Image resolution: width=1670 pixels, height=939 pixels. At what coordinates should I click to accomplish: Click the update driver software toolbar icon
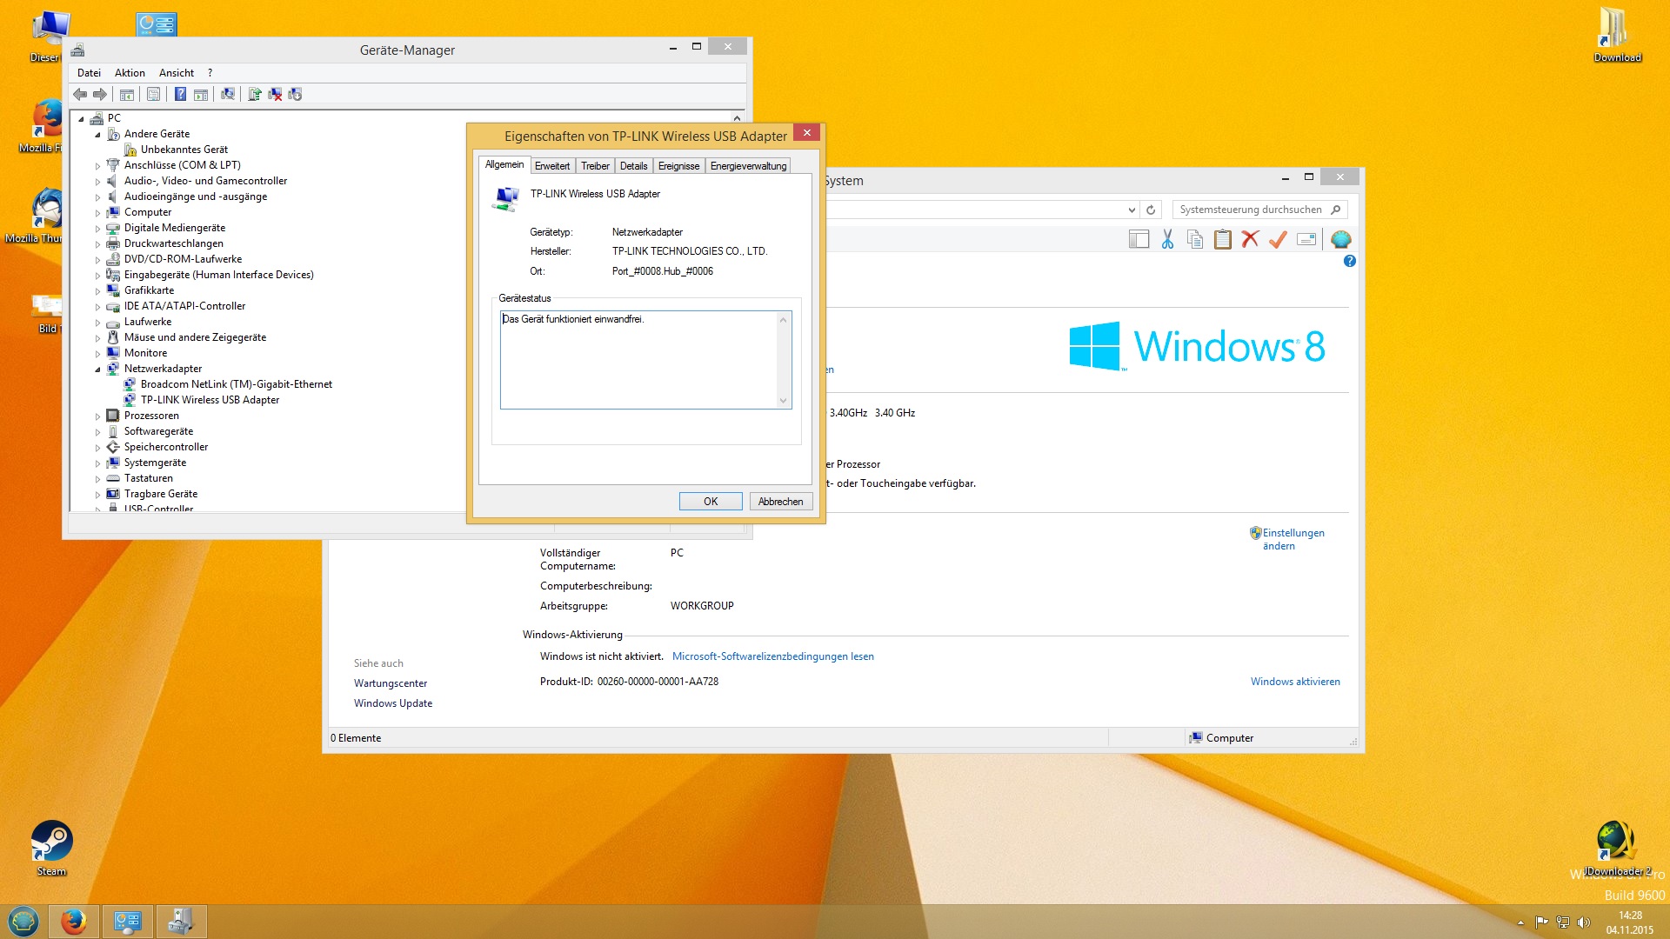pos(254,94)
